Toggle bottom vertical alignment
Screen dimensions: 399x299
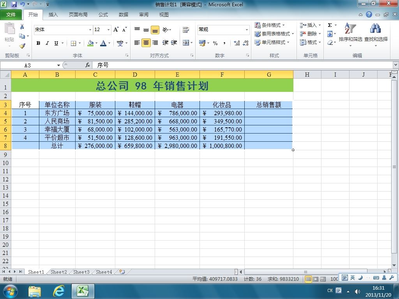tap(155, 30)
